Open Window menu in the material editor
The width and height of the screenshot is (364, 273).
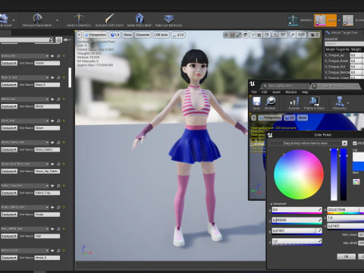[x=291, y=92]
